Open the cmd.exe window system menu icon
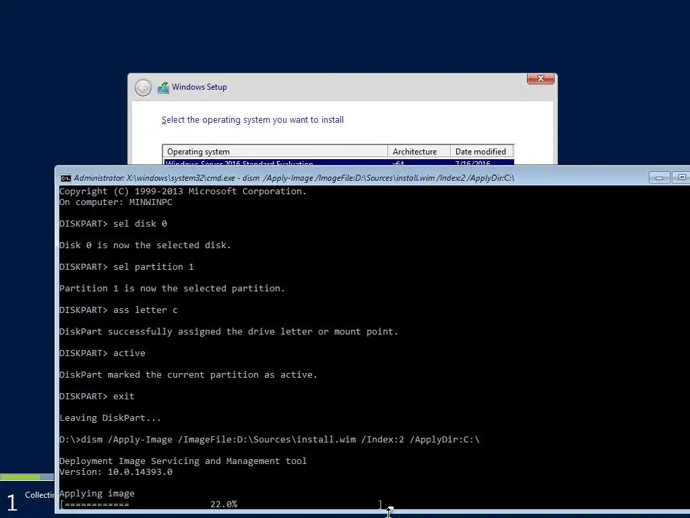Image resolution: width=690 pixels, height=518 pixels. point(65,178)
